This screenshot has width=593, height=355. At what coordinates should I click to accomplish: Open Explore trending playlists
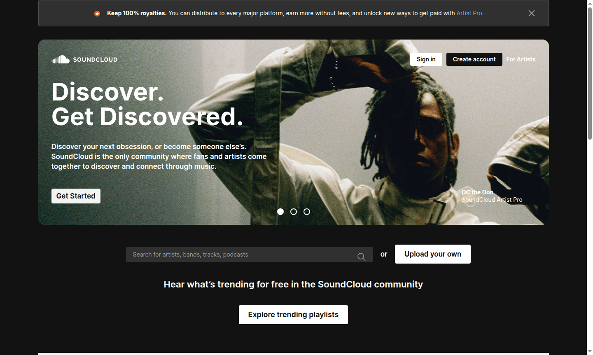click(x=293, y=315)
